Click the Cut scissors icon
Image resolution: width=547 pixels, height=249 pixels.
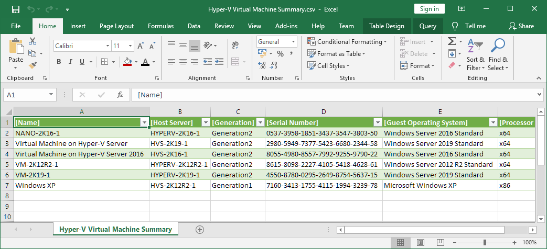click(x=33, y=41)
